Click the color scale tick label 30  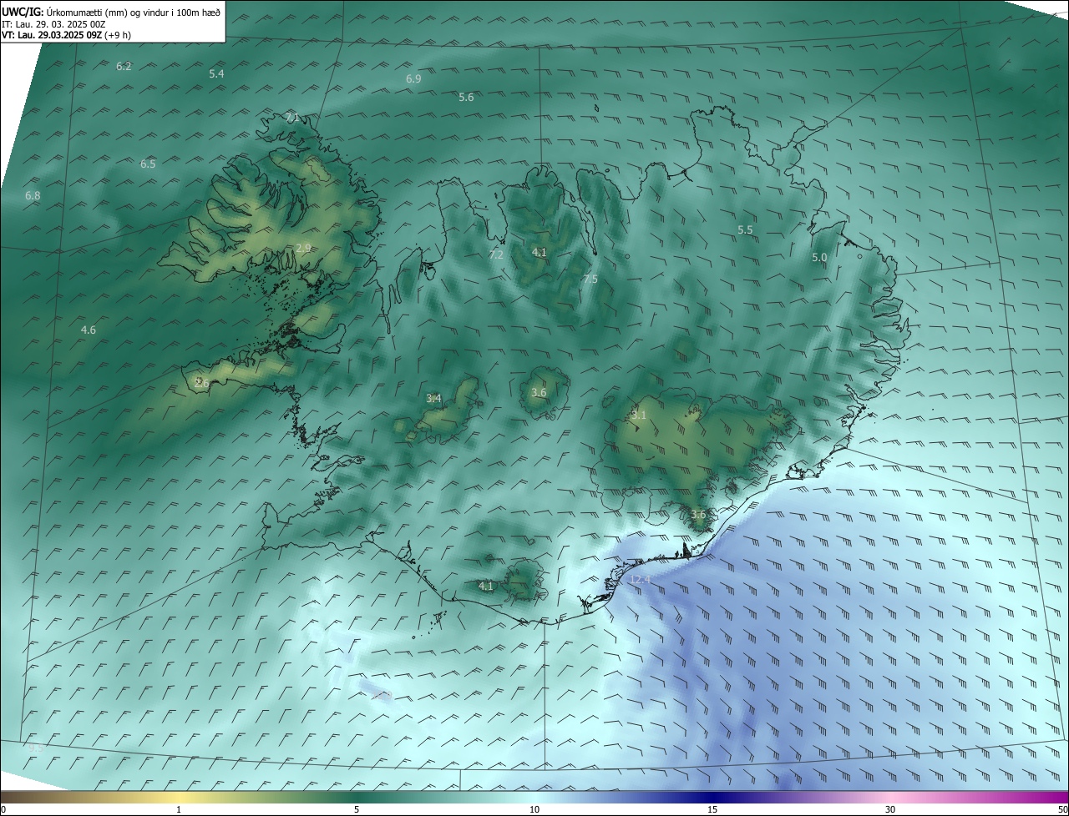tap(890, 809)
